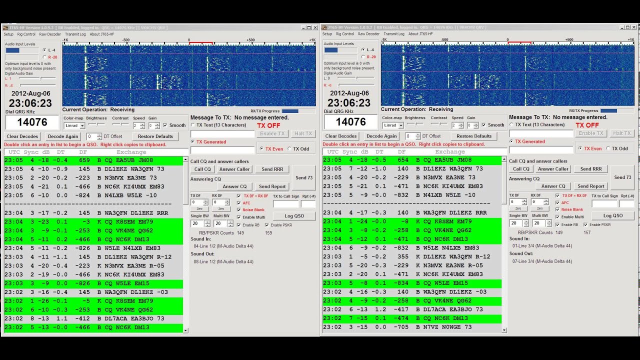This screenshot has height=360, width=640.
Task: Click Rpt field in left window
Action: [x=308, y=204]
